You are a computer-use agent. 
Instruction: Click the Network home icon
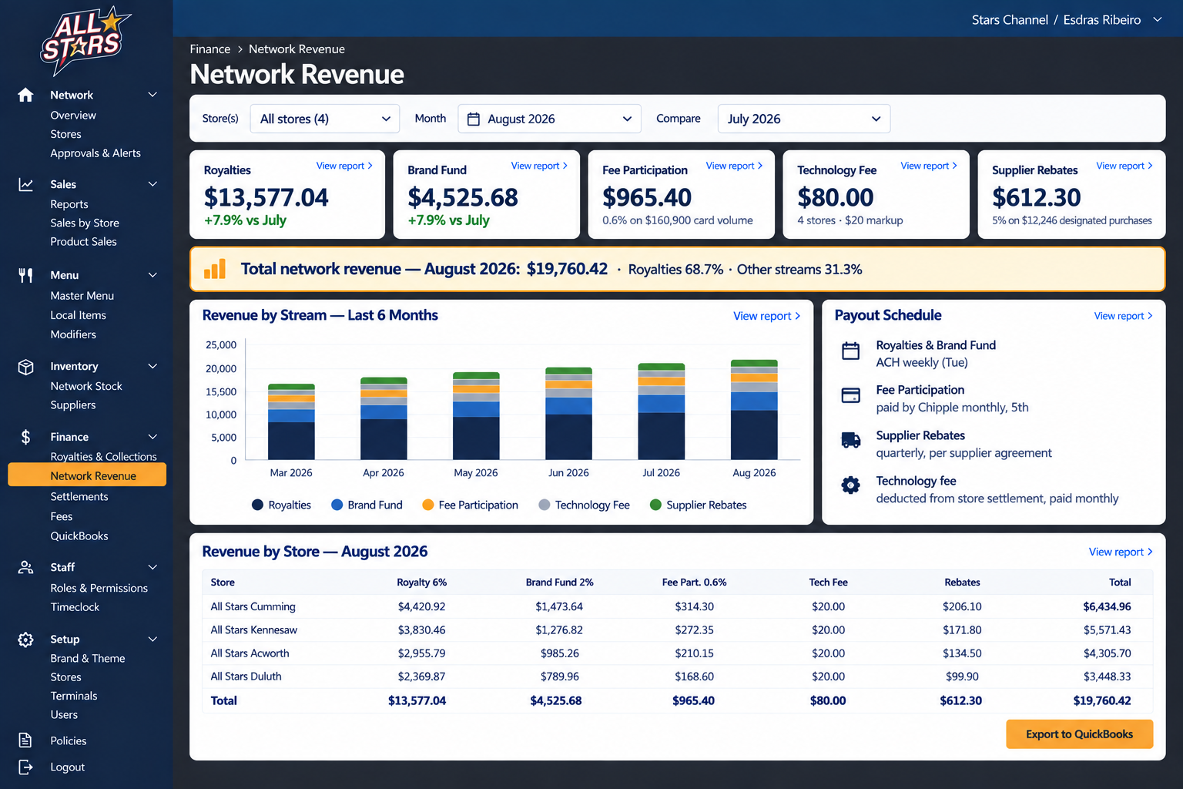pyautogui.click(x=25, y=95)
